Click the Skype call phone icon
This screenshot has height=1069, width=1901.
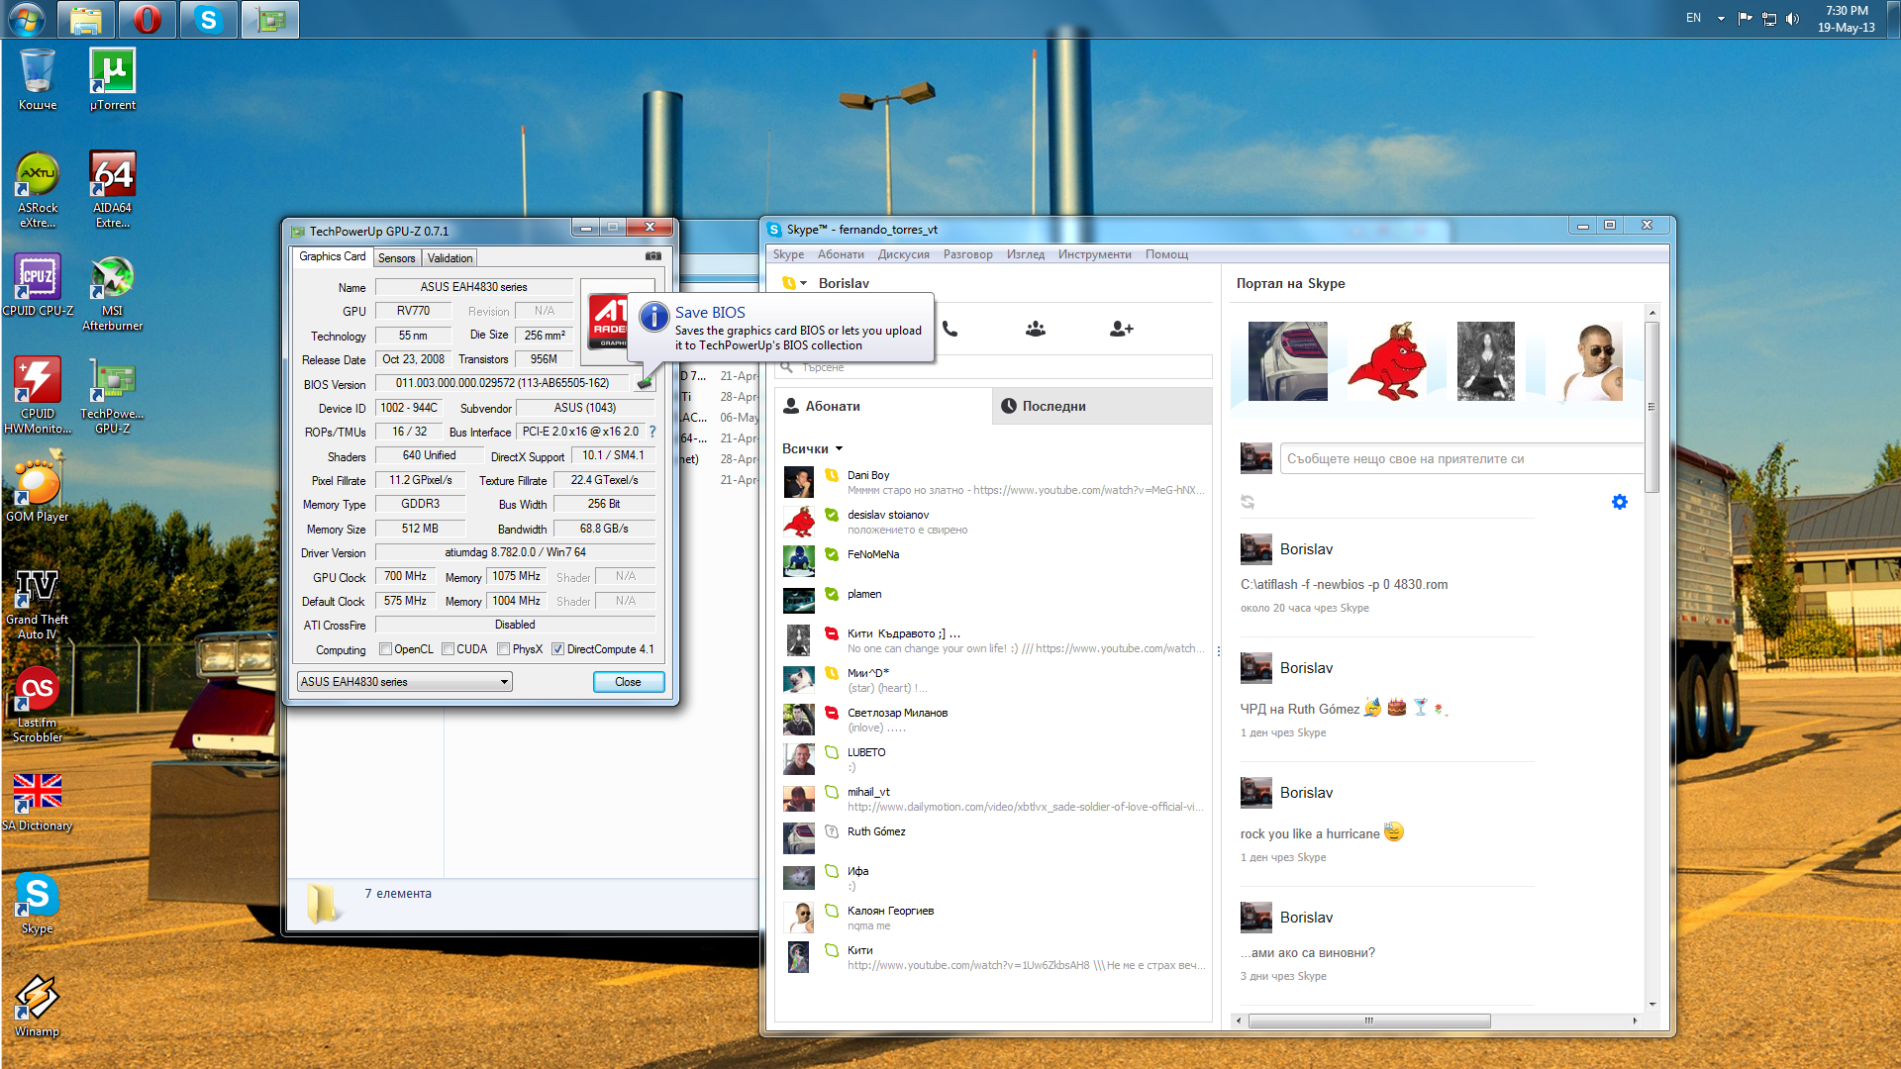[x=950, y=329]
